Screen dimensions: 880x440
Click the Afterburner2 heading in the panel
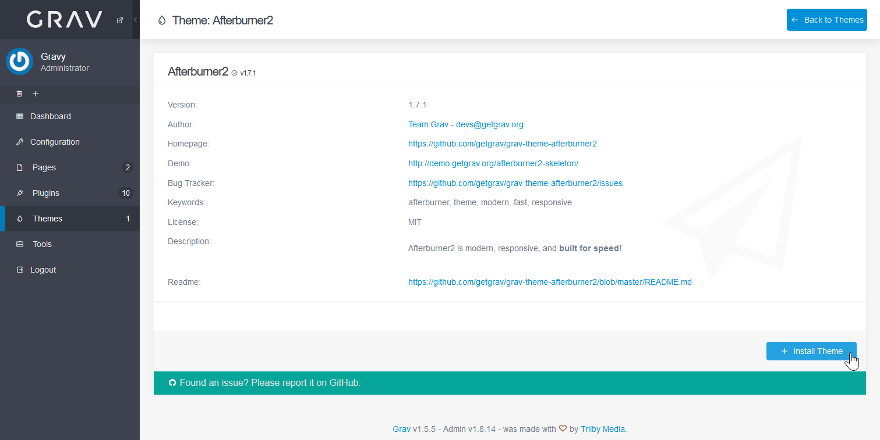[x=198, y=71]
